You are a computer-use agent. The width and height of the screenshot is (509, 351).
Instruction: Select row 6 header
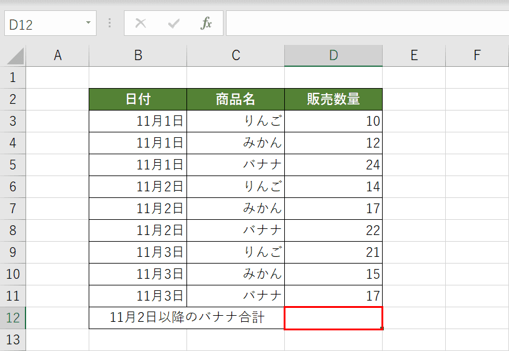(13, 187)
